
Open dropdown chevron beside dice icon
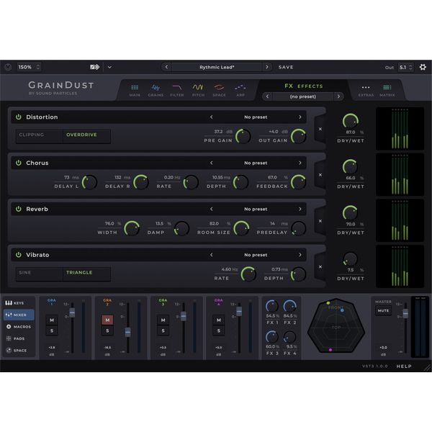(109, 67)
